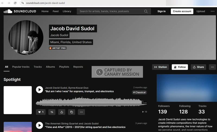Switch to Popular tracks tab

coord(21,67)
